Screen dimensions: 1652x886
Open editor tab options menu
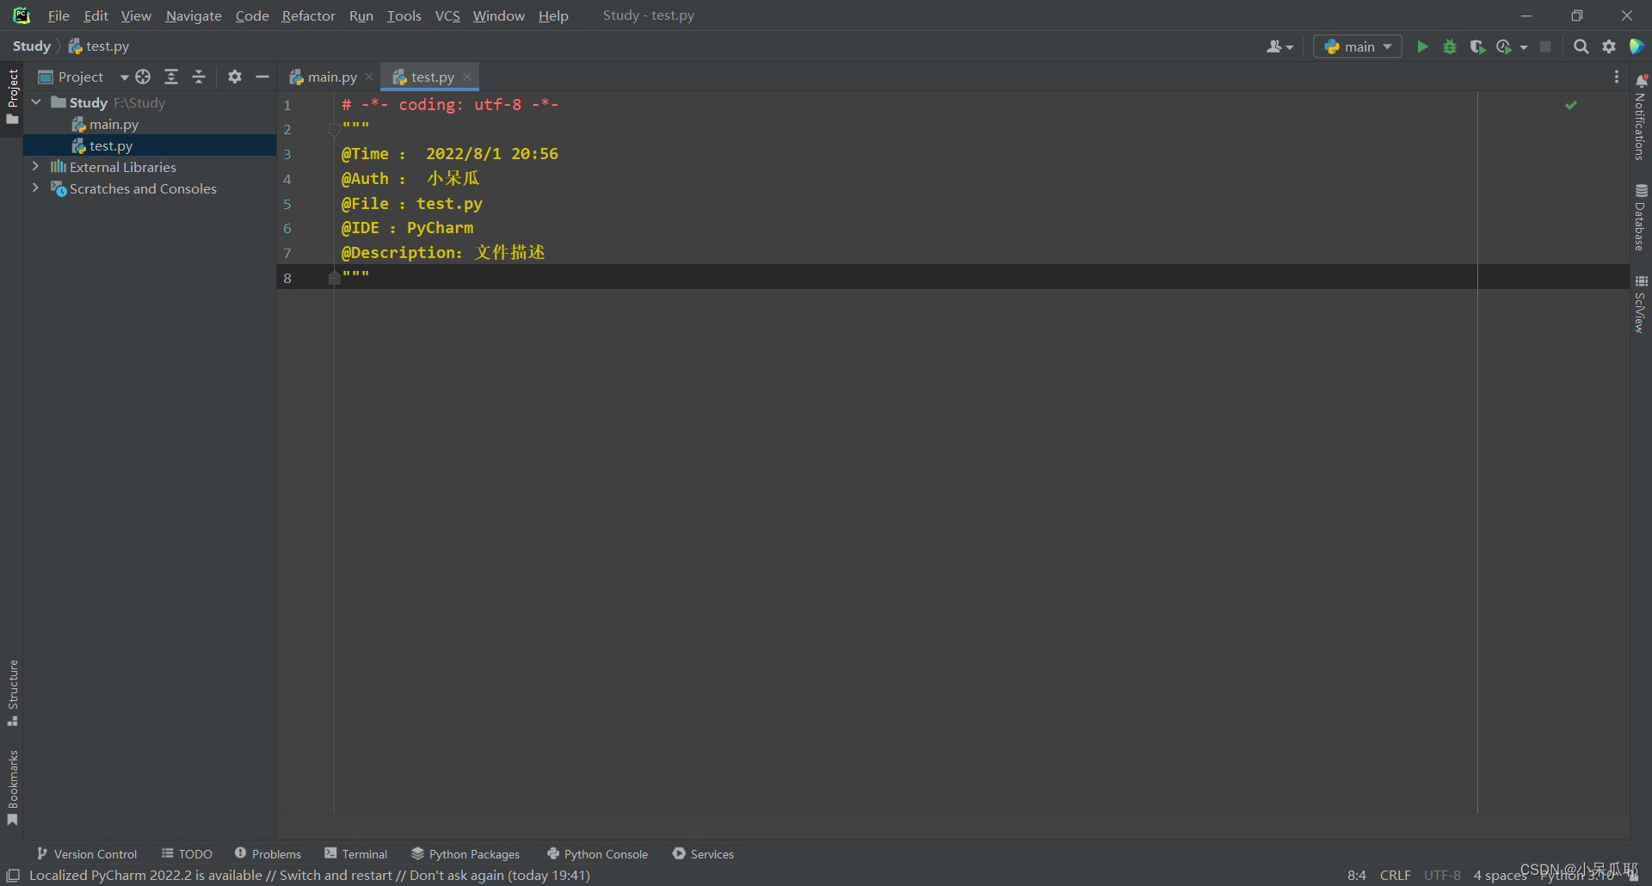coord(1617,77)
